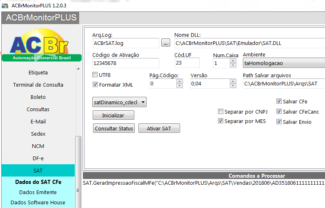325x208 pixels.
Task: Enable the UTF8 checkbox
Action: (x=95, y=75)
